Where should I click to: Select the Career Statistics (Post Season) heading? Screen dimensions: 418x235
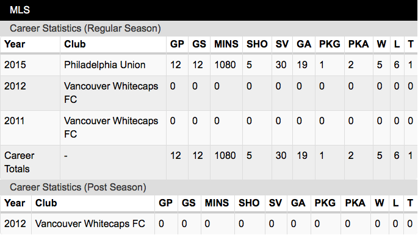click(x=78, y=188)
